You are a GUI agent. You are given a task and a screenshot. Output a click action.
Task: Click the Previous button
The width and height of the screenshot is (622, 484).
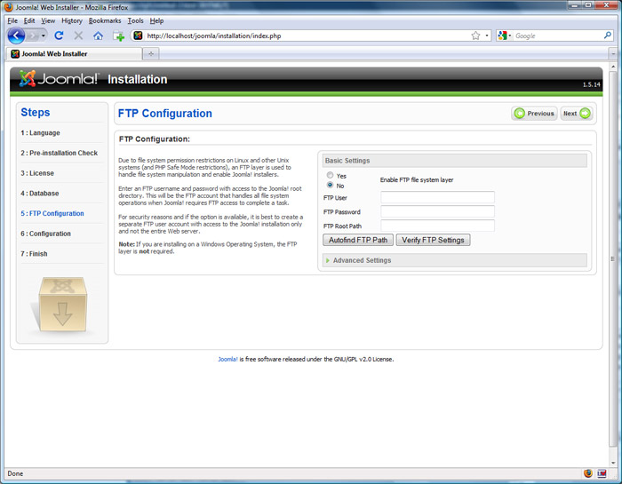tap(534, 114)
